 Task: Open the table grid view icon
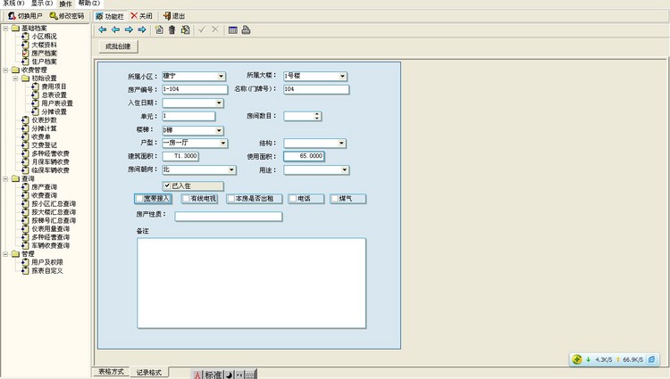click(232, 29)
